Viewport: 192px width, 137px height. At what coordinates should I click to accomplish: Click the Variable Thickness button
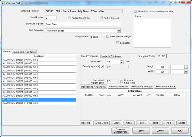tap(111, 56)
